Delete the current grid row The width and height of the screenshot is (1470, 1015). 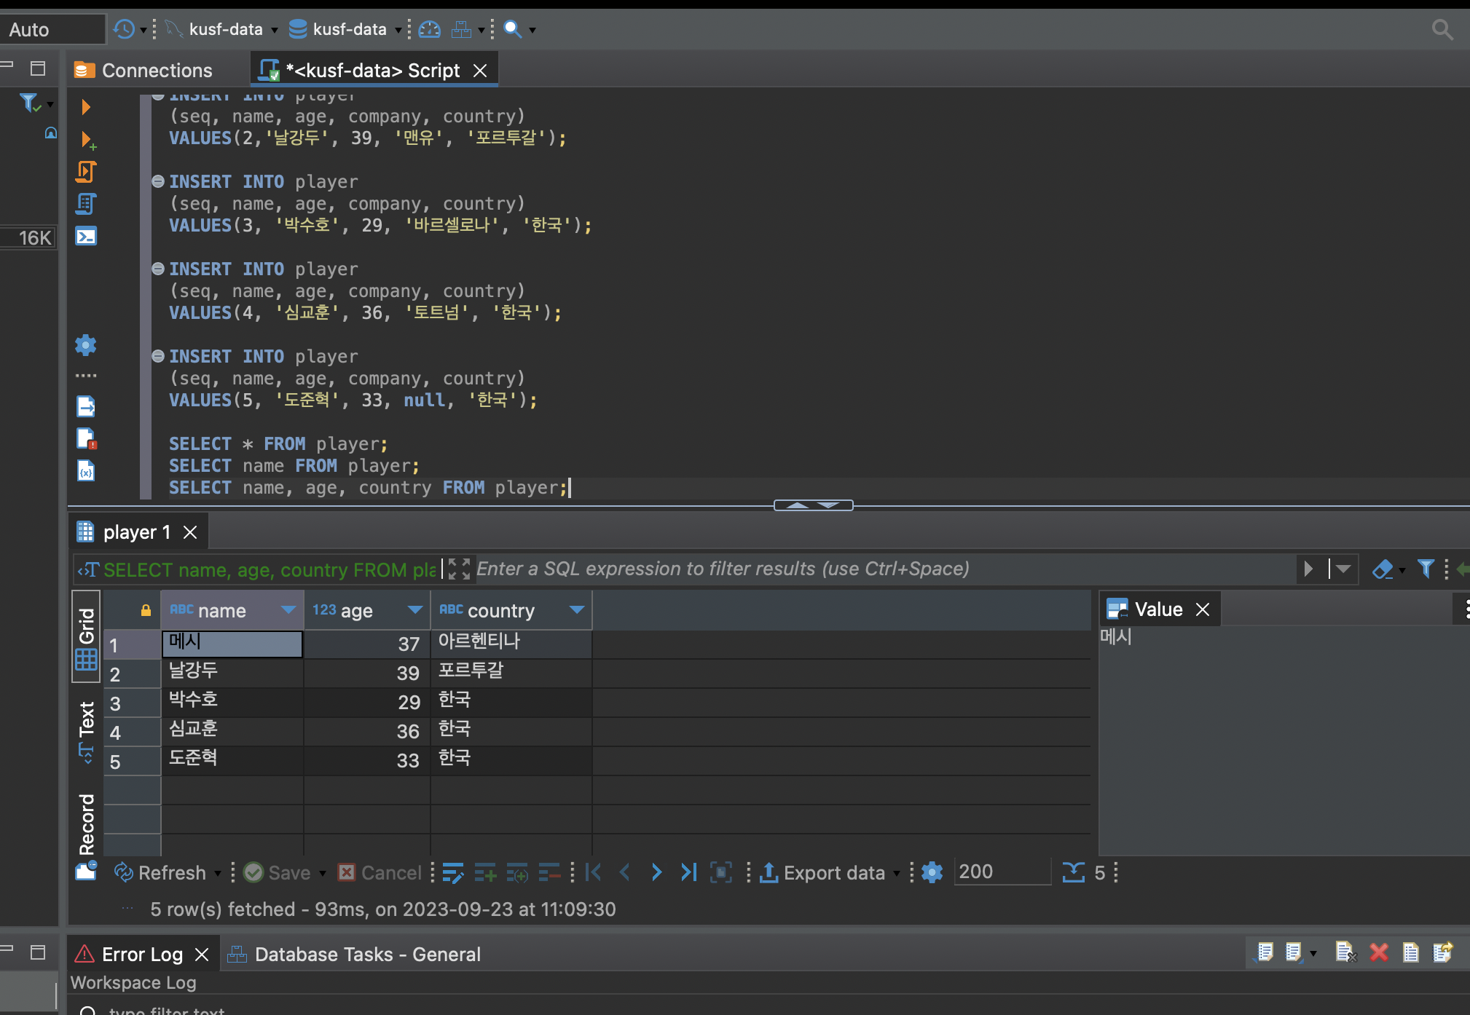coord(549,872)
